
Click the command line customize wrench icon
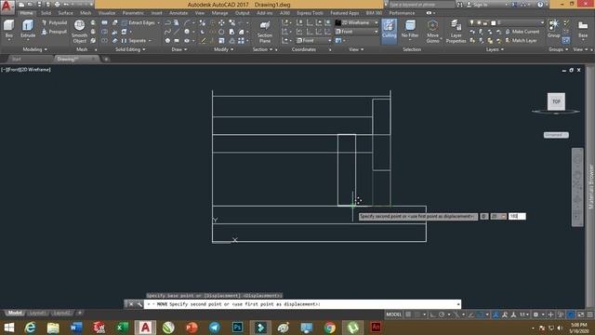(x=139, y=304)
